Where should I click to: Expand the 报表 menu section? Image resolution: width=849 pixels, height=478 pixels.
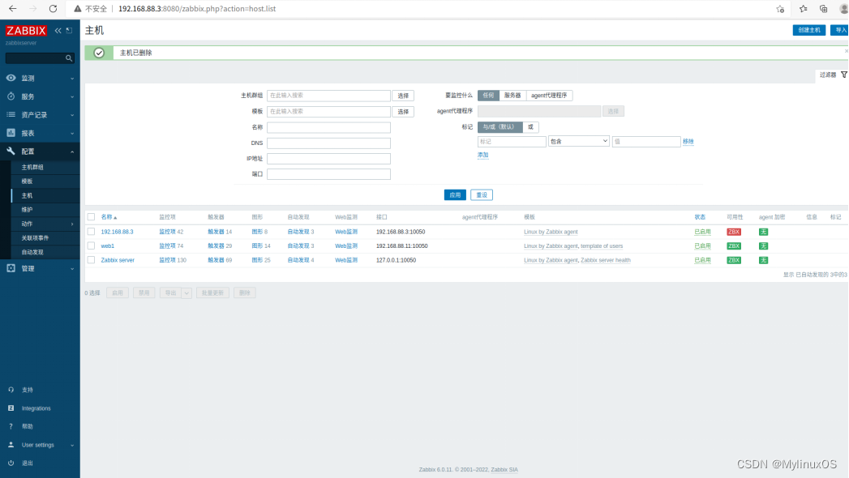point(72,134)
